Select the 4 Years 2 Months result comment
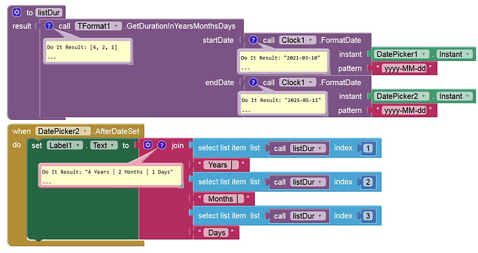478x253 pixels. pos(110,175)
